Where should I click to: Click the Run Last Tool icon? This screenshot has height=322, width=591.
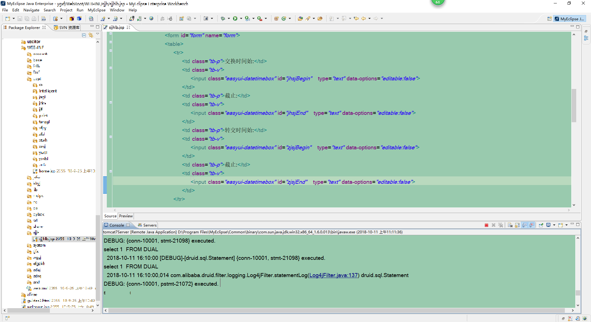259,18
